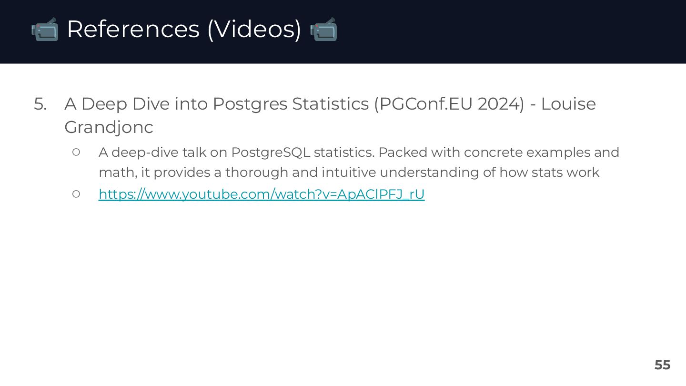Click slide number 55
Image resolution: width=686 pixels, height=386 pixels.
click(662, 365)
